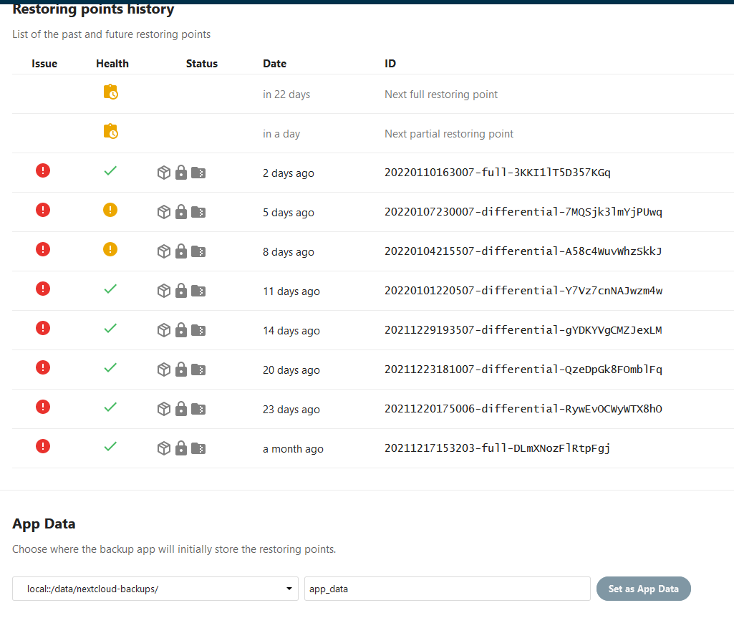Click the scheduled icon for next partial restoring point

(110, 131)
